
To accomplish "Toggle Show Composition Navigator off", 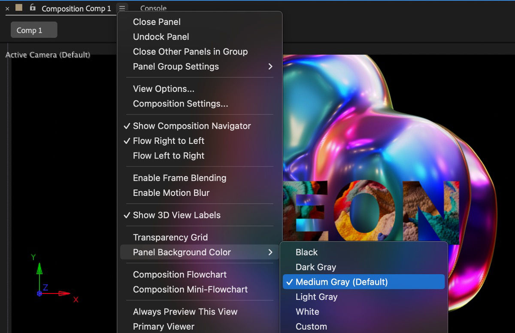I will tap(191, 126).
